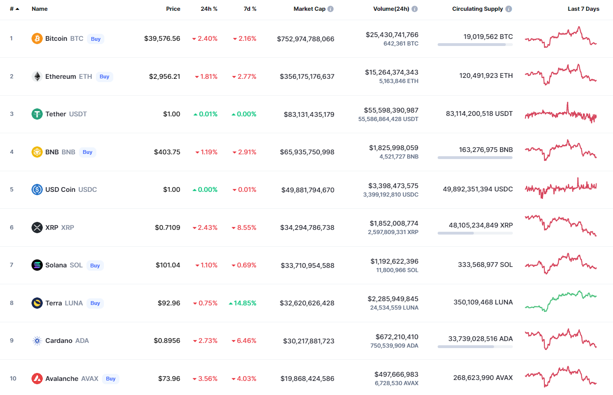This screenshot has width=613, height=395.
Task: Open Terra's green 7-day sparkline chart
Action: tap(560, 301)
